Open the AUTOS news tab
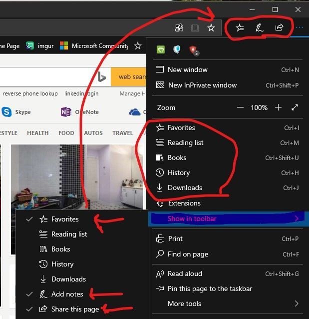 tap(93, 133)
